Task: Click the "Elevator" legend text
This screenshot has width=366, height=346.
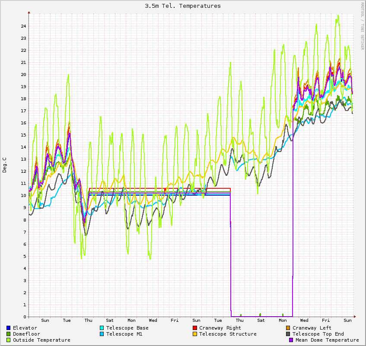Action: point(25,328)
